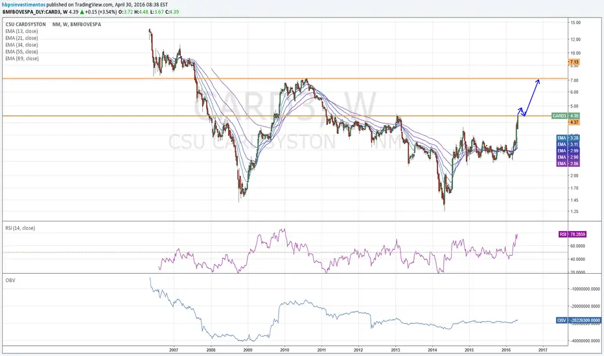Click the 2012 time axis label

[358, 350]
